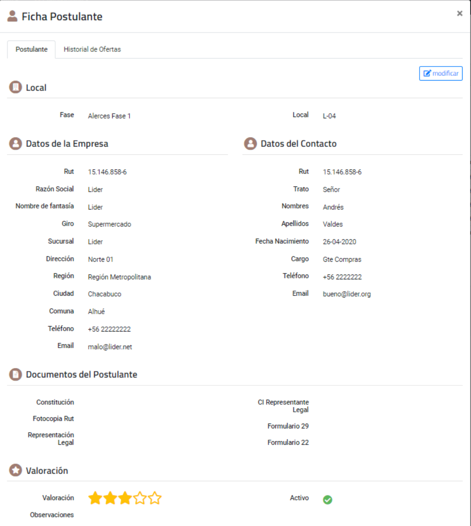Set rating to one star
Viewport: 471px width, 526px height.
(95, 498)
